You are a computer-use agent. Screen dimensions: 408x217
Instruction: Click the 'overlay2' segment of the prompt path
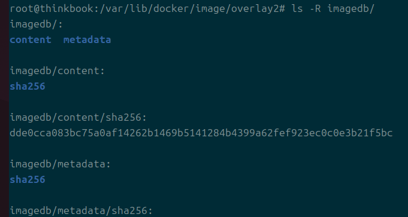click(255, 9)
